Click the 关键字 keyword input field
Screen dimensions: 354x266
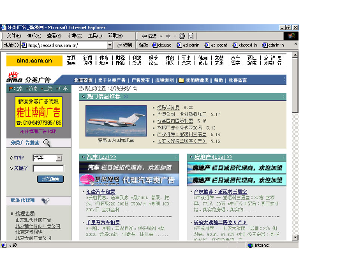point(48,168)
